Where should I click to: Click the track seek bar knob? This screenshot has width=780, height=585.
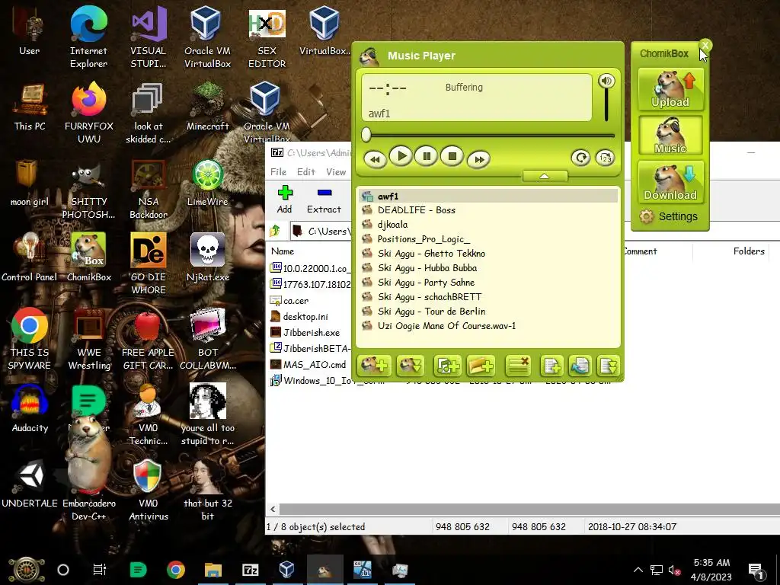pyautogui.click(x=366, y=134)
